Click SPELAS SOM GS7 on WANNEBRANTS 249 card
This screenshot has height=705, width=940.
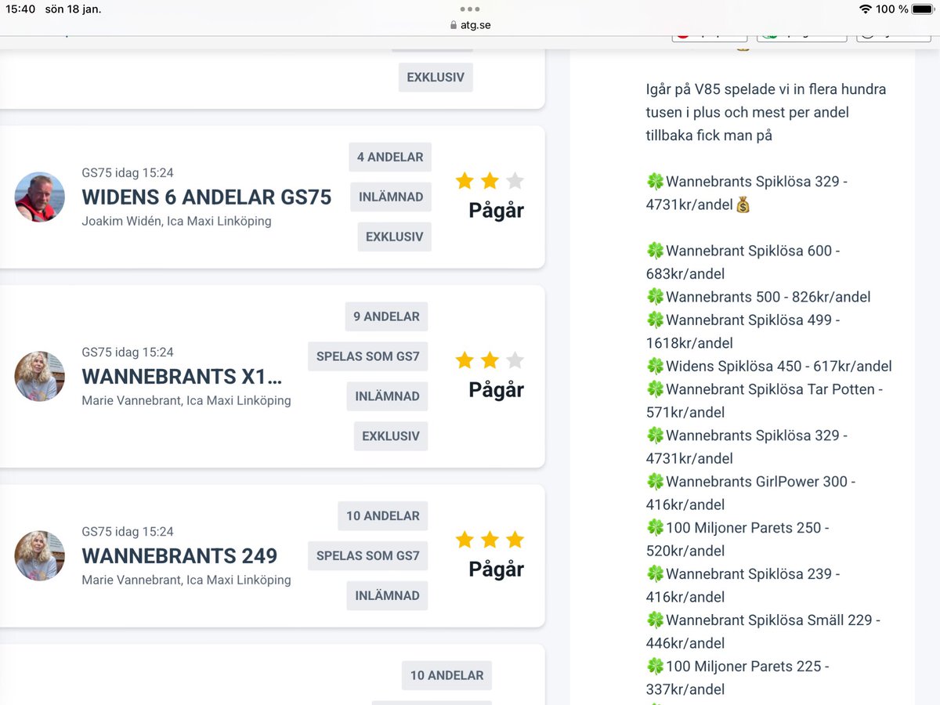(368, 556)
